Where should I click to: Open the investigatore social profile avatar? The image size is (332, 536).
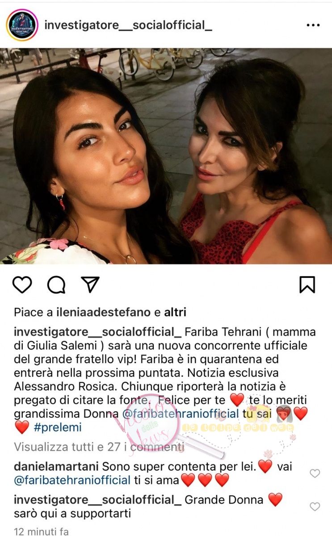[x=22, y=25]
